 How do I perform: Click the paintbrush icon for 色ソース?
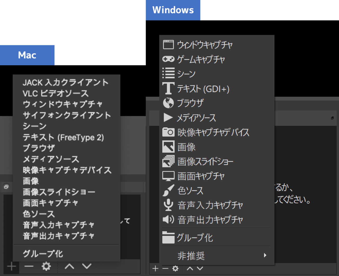pos(168,191)
